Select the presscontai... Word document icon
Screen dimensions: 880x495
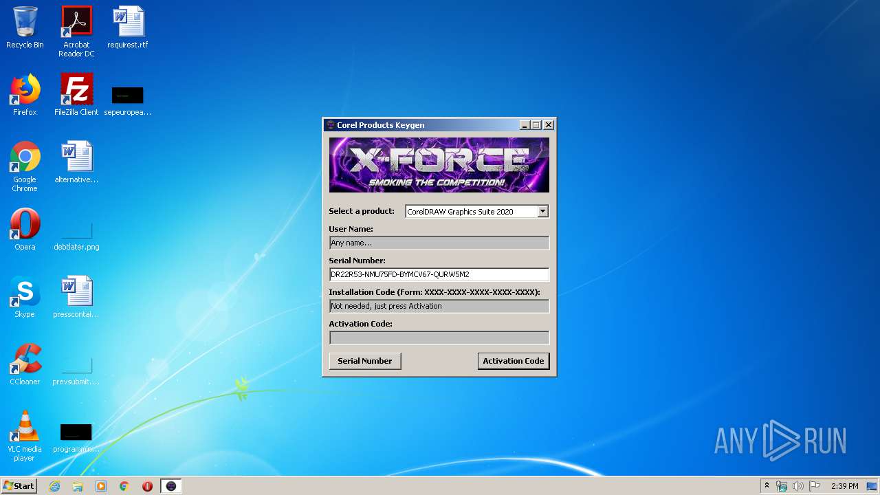pyautogui.click(x=76, y=297)
